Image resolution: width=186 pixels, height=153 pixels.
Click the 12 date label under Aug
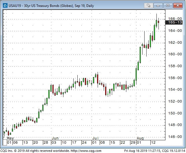click(x=153, y=143)
